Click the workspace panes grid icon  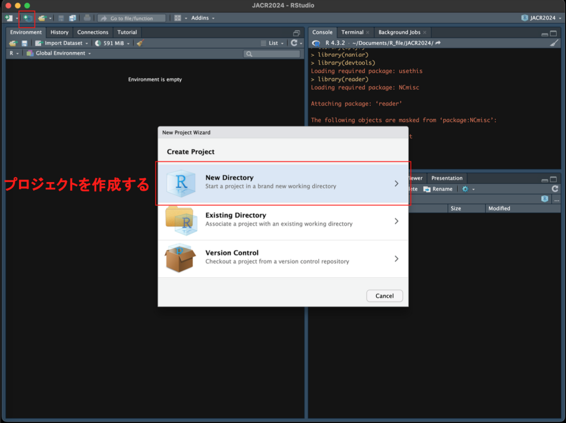pyautogui.click(x=178, y=18)
